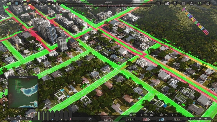Open the help question mark
217x122 pixels.
(90, 119)
